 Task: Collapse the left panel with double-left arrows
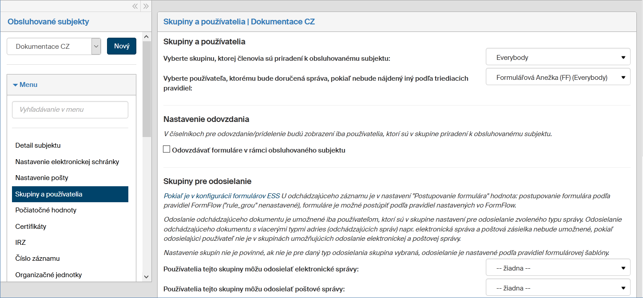pos(135,6)
